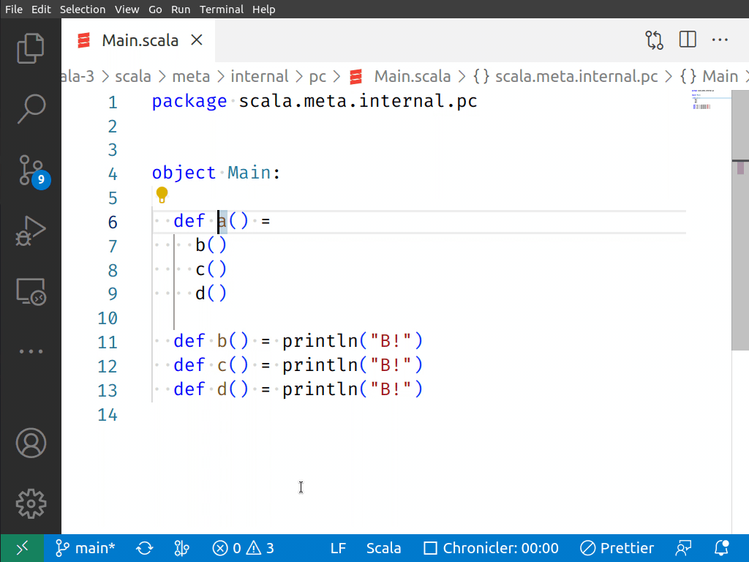This screenshot has width=749, height=562.
Task: Open the Remote Explorer view
Action: pyautogui.click(x=31, y=291)
